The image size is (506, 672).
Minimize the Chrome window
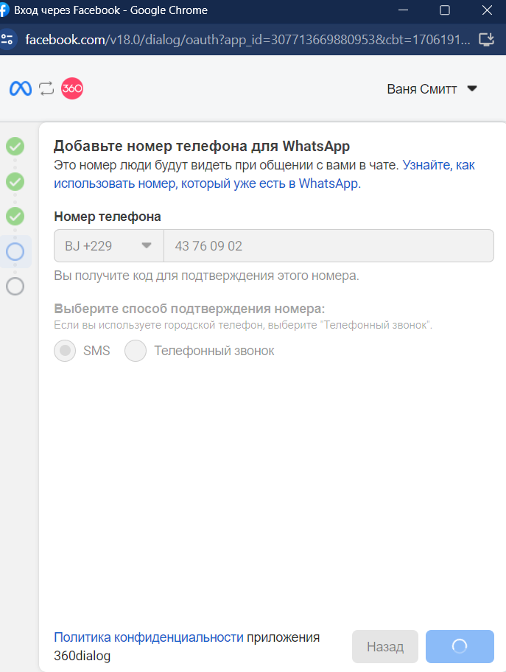pyautogui.click(x=403, y=10)
